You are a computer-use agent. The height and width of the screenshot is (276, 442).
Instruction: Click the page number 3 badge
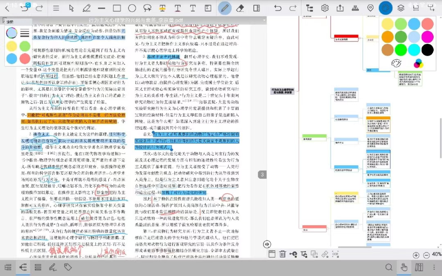[262, 175]
